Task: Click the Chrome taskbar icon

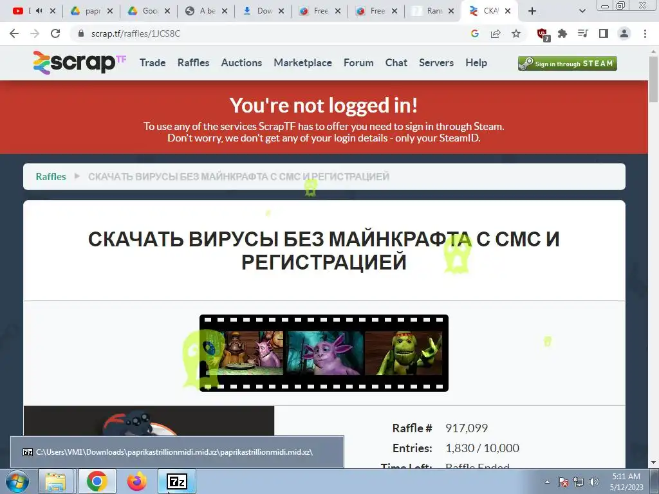Action: point(97,481)
